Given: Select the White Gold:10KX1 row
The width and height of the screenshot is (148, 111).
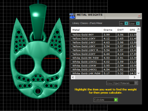Looking at the screenshot, I should pyautogui.click(x=104, y=62).
